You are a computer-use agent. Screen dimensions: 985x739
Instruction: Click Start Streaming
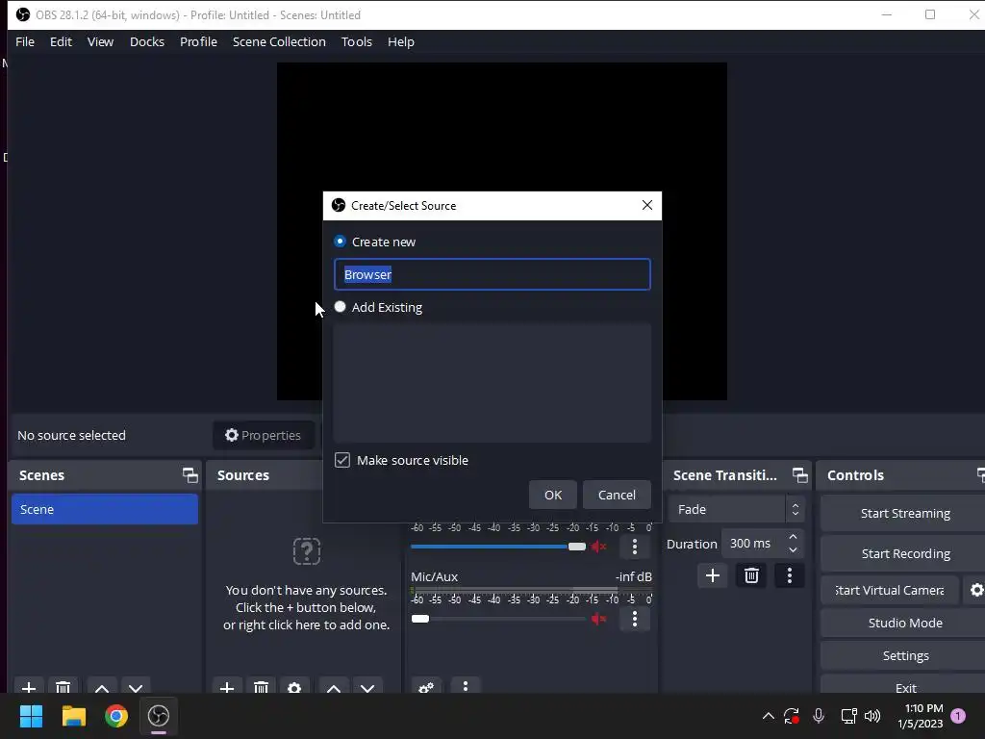coord(905,514)
